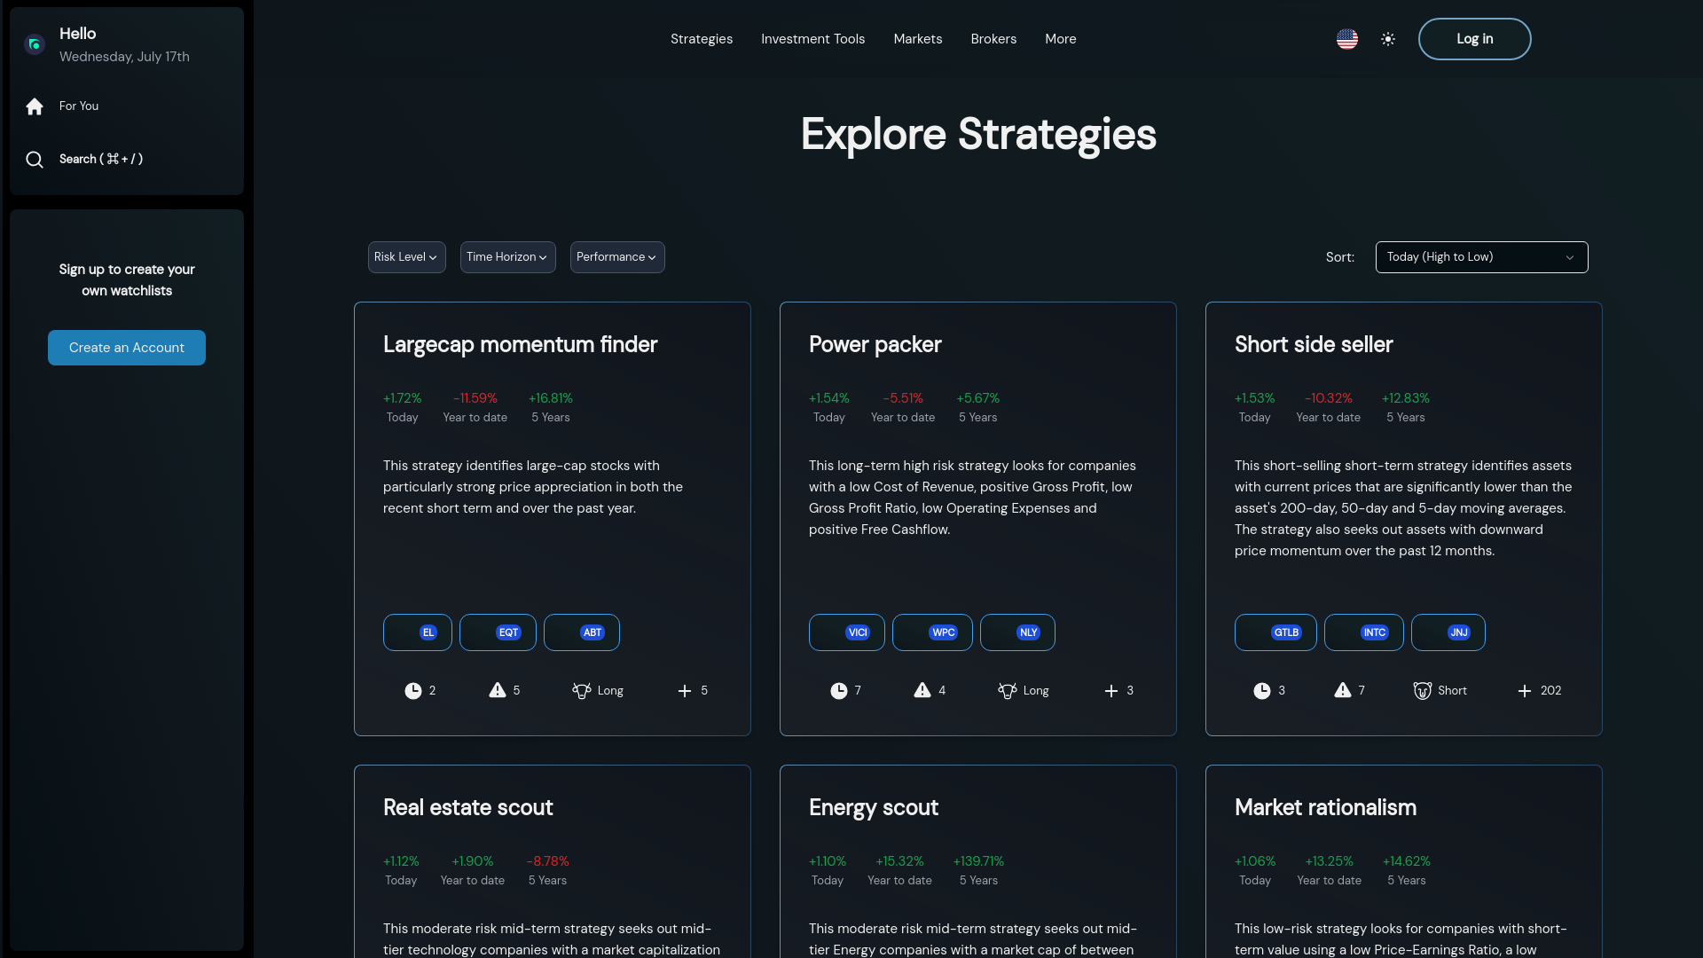This screenshot has width=1703, height=958.
Task: Open the Sort Today (High to Low) combo box
Action: coord(1481,257)
